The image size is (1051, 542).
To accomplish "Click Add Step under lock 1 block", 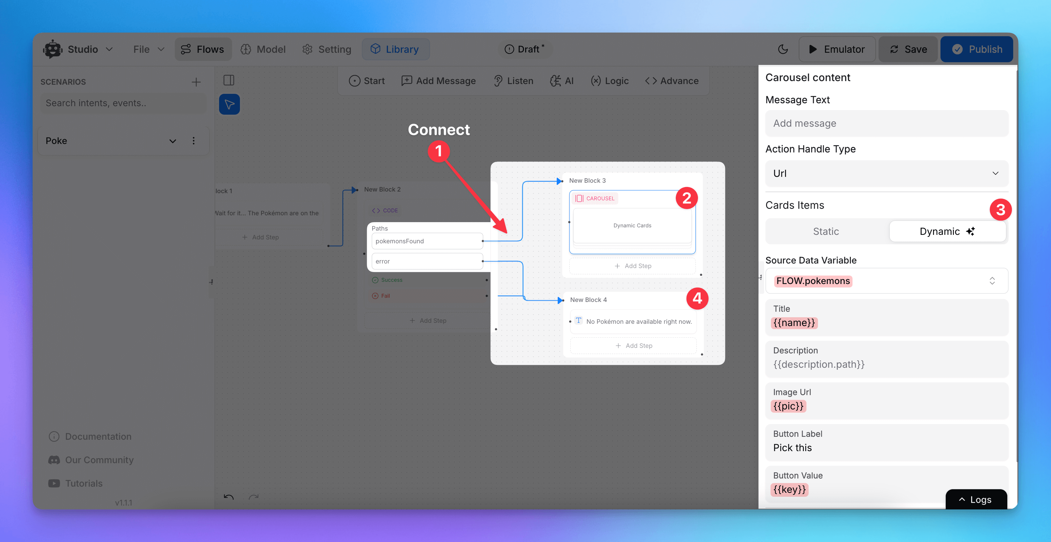I will (261, 237).
